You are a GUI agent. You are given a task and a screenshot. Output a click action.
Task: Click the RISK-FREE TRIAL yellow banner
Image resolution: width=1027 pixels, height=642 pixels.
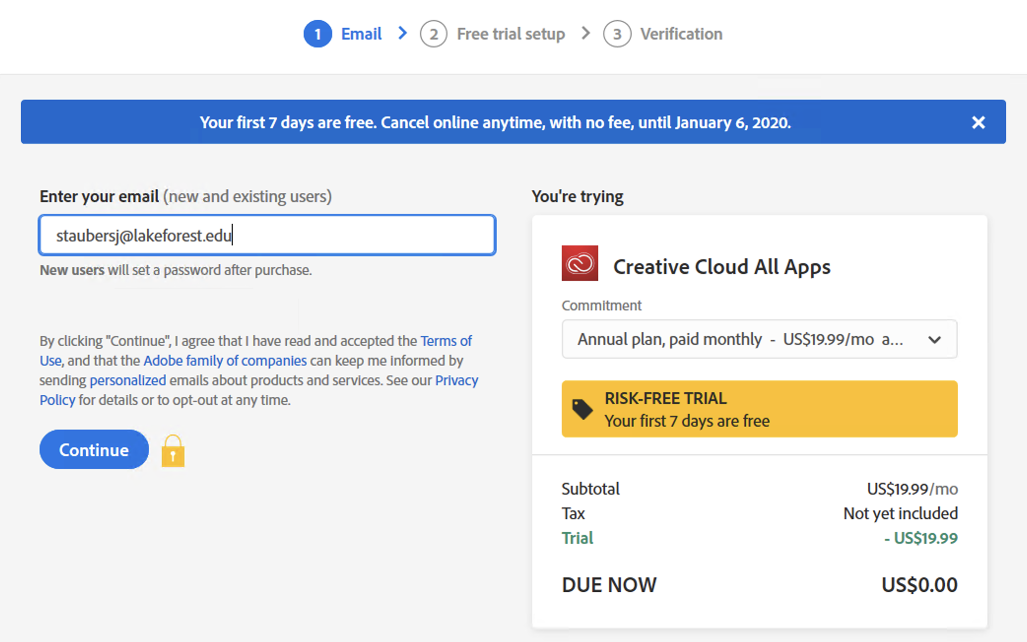pos(759,409)
